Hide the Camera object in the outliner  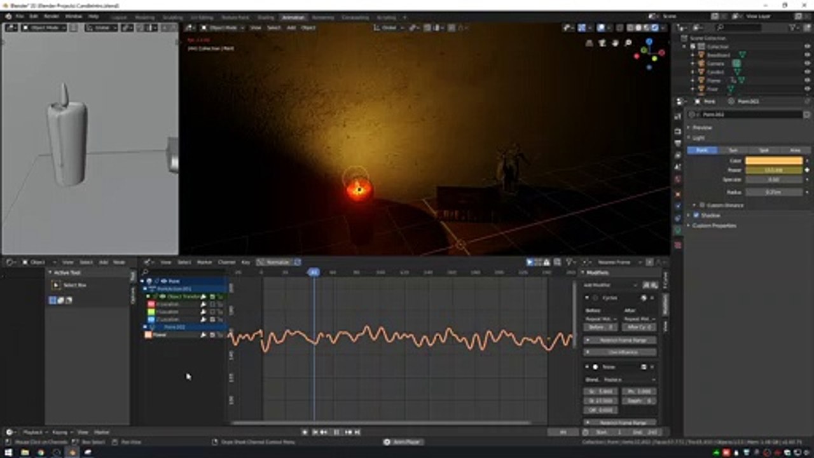(808, 64)
